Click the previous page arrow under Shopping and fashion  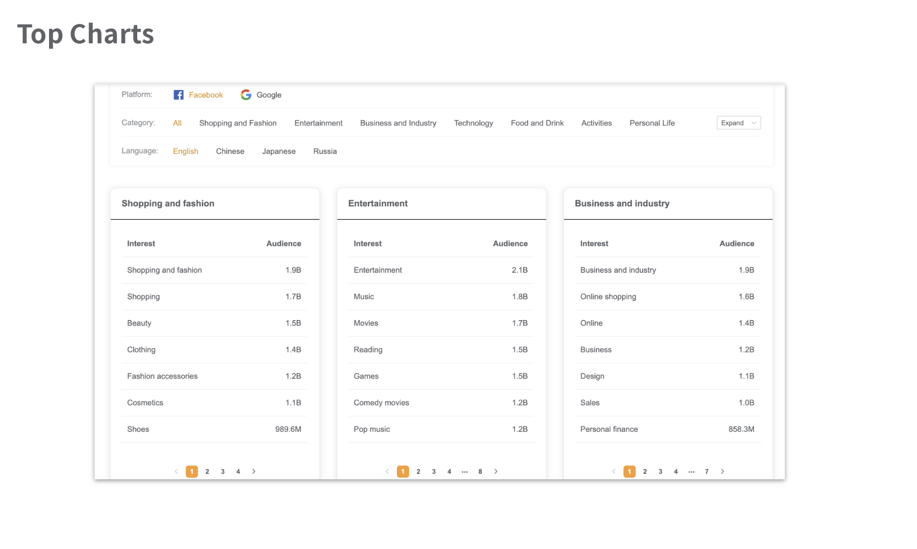[x=176, y=471]
